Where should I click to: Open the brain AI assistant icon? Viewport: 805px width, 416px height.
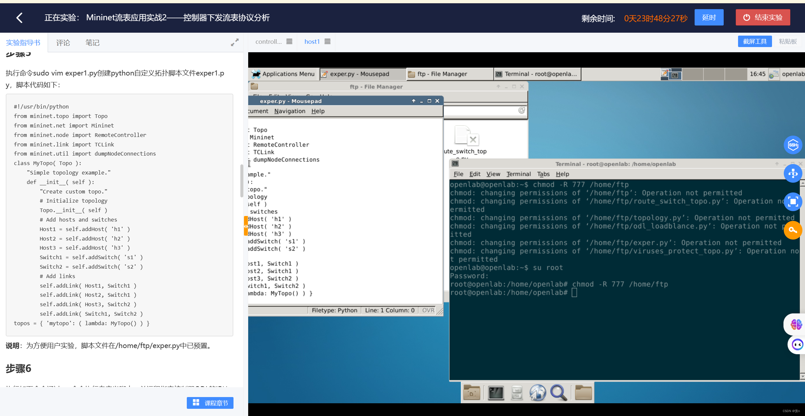[796, 324]
